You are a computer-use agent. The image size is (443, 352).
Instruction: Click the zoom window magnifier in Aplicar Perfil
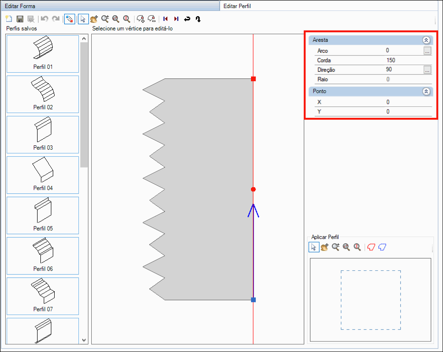pyautogui.click(x=347, y=247)
